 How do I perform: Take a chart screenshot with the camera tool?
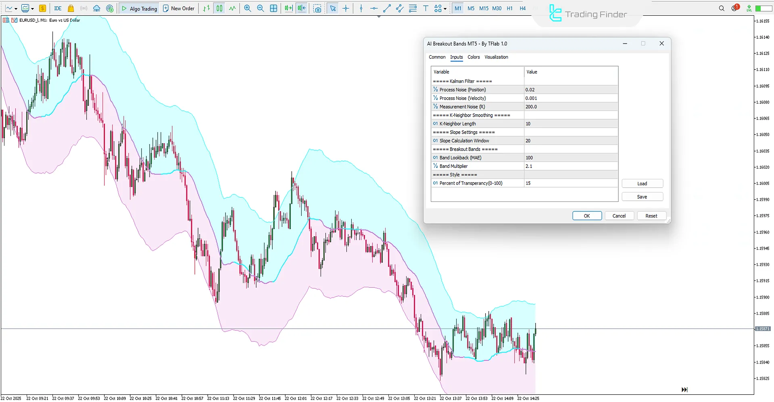click(x=317, y=8)
